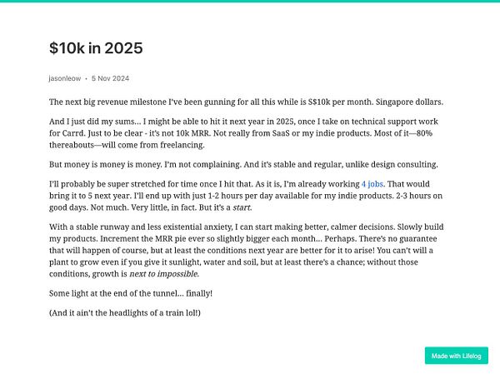
Task: Click the word 'freelancing' in the second paragraph
Action: tap(181, 145)
